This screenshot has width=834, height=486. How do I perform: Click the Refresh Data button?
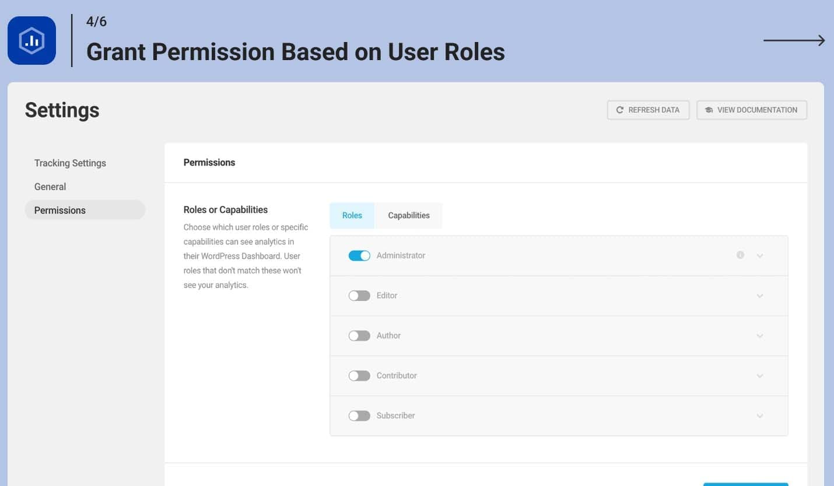(648, 110)
